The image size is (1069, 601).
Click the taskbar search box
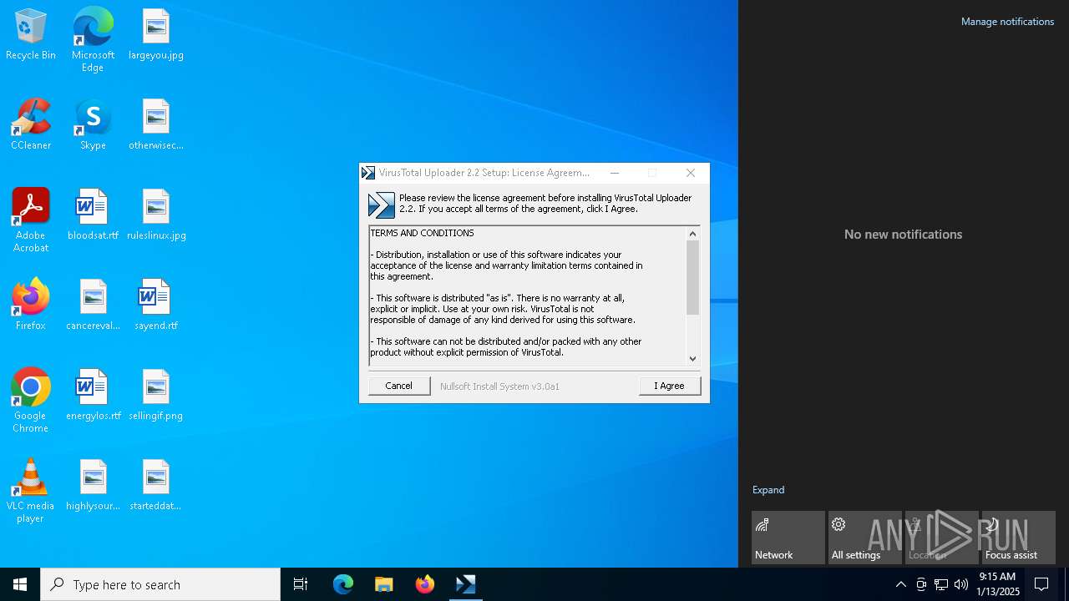click(x=160, y=584)
